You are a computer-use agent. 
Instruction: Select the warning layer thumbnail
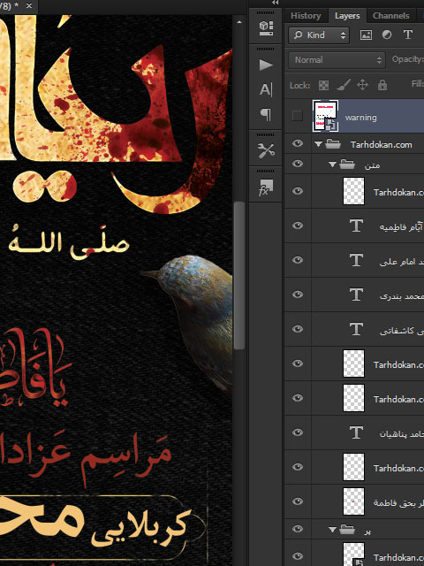pos(325,116)
